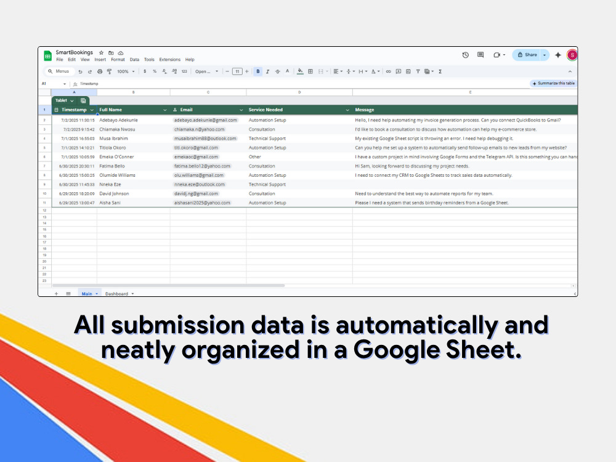Viewport: 616px width, 462px height.
Task: Open the text color picker
Action: point(287,71)
